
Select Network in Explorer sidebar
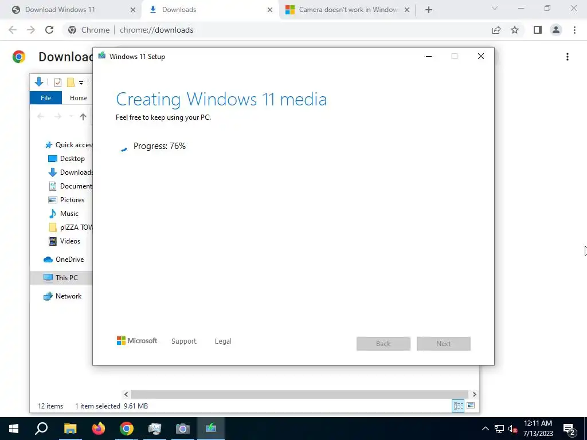[62, 296]
